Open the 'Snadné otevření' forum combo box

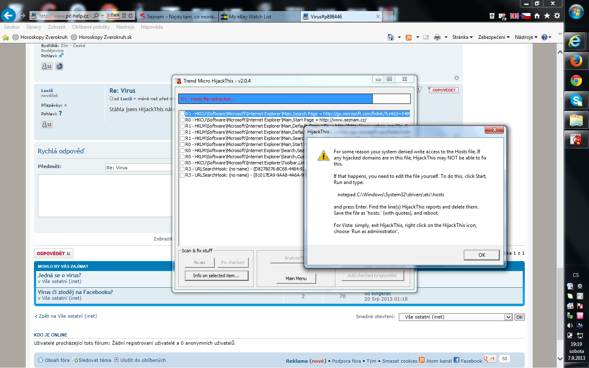[x=456, y=317]
